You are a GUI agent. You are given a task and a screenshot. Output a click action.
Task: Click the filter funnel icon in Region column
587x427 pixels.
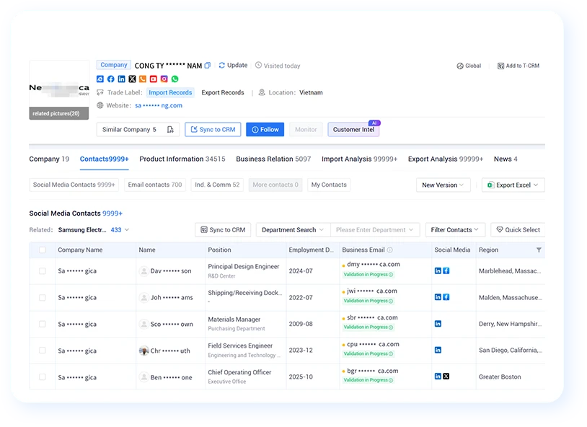coord(539,250)
